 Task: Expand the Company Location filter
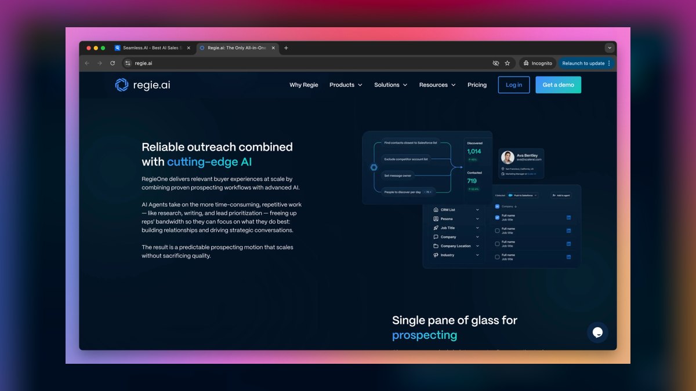click(456, 246)
